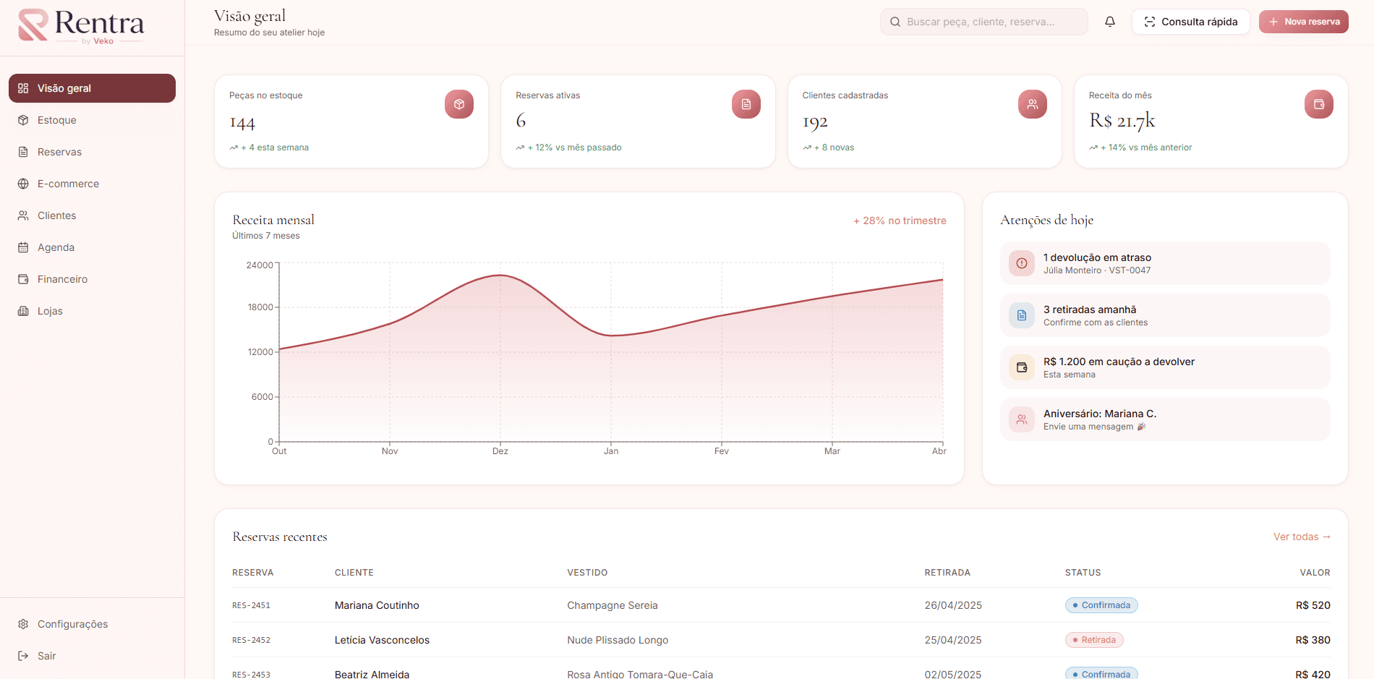Click the VALOR column header
The height and width of the screenshot is (679, 1374).
[x=1315, y=573]
